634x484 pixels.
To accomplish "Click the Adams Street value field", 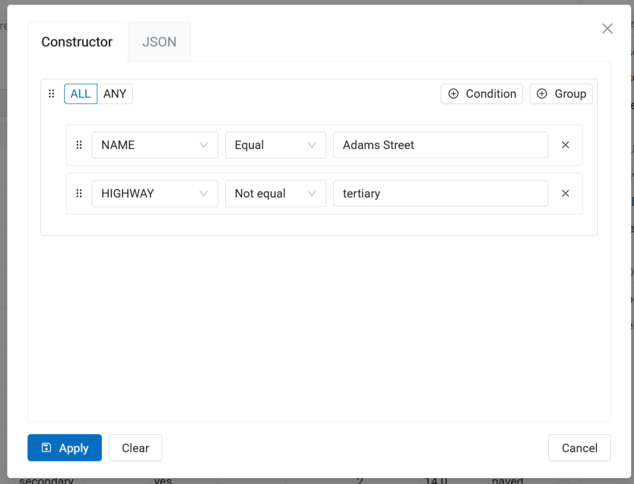I will click(440, 145).
